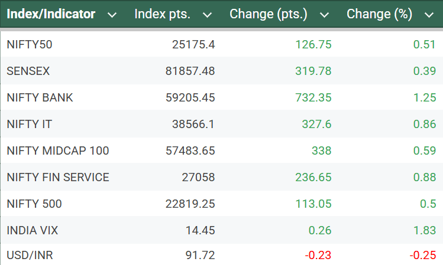
Task: Open the Index/Indicator column dropdown chevron
Action: pyautogui.click(x=112, y=15)
